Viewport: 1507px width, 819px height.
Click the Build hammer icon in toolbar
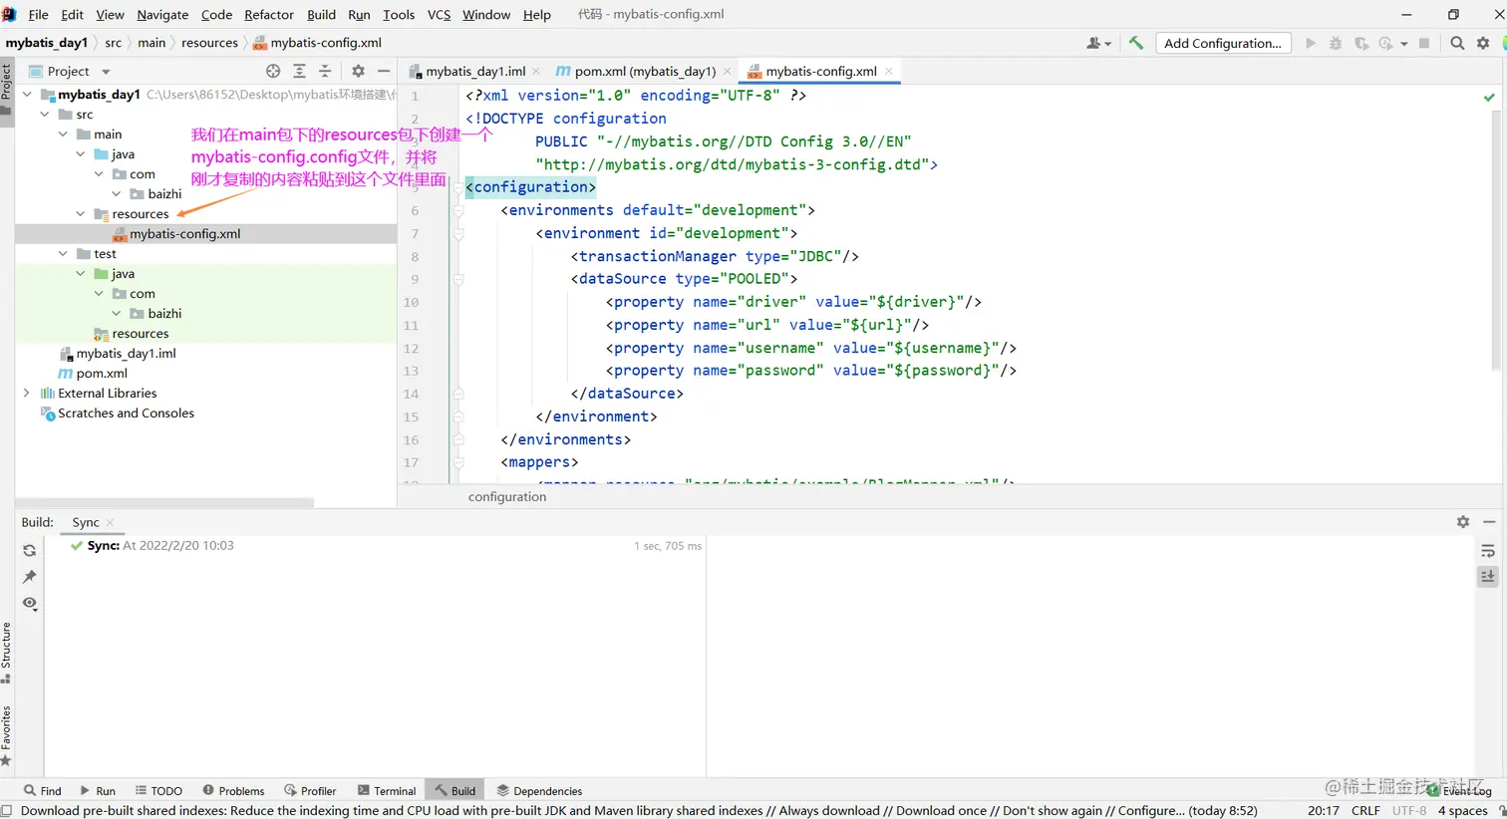[1135, 43]
